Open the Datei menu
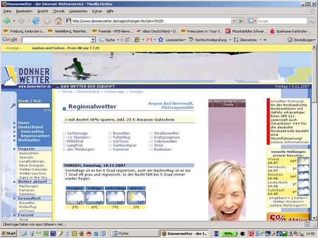 7,11
